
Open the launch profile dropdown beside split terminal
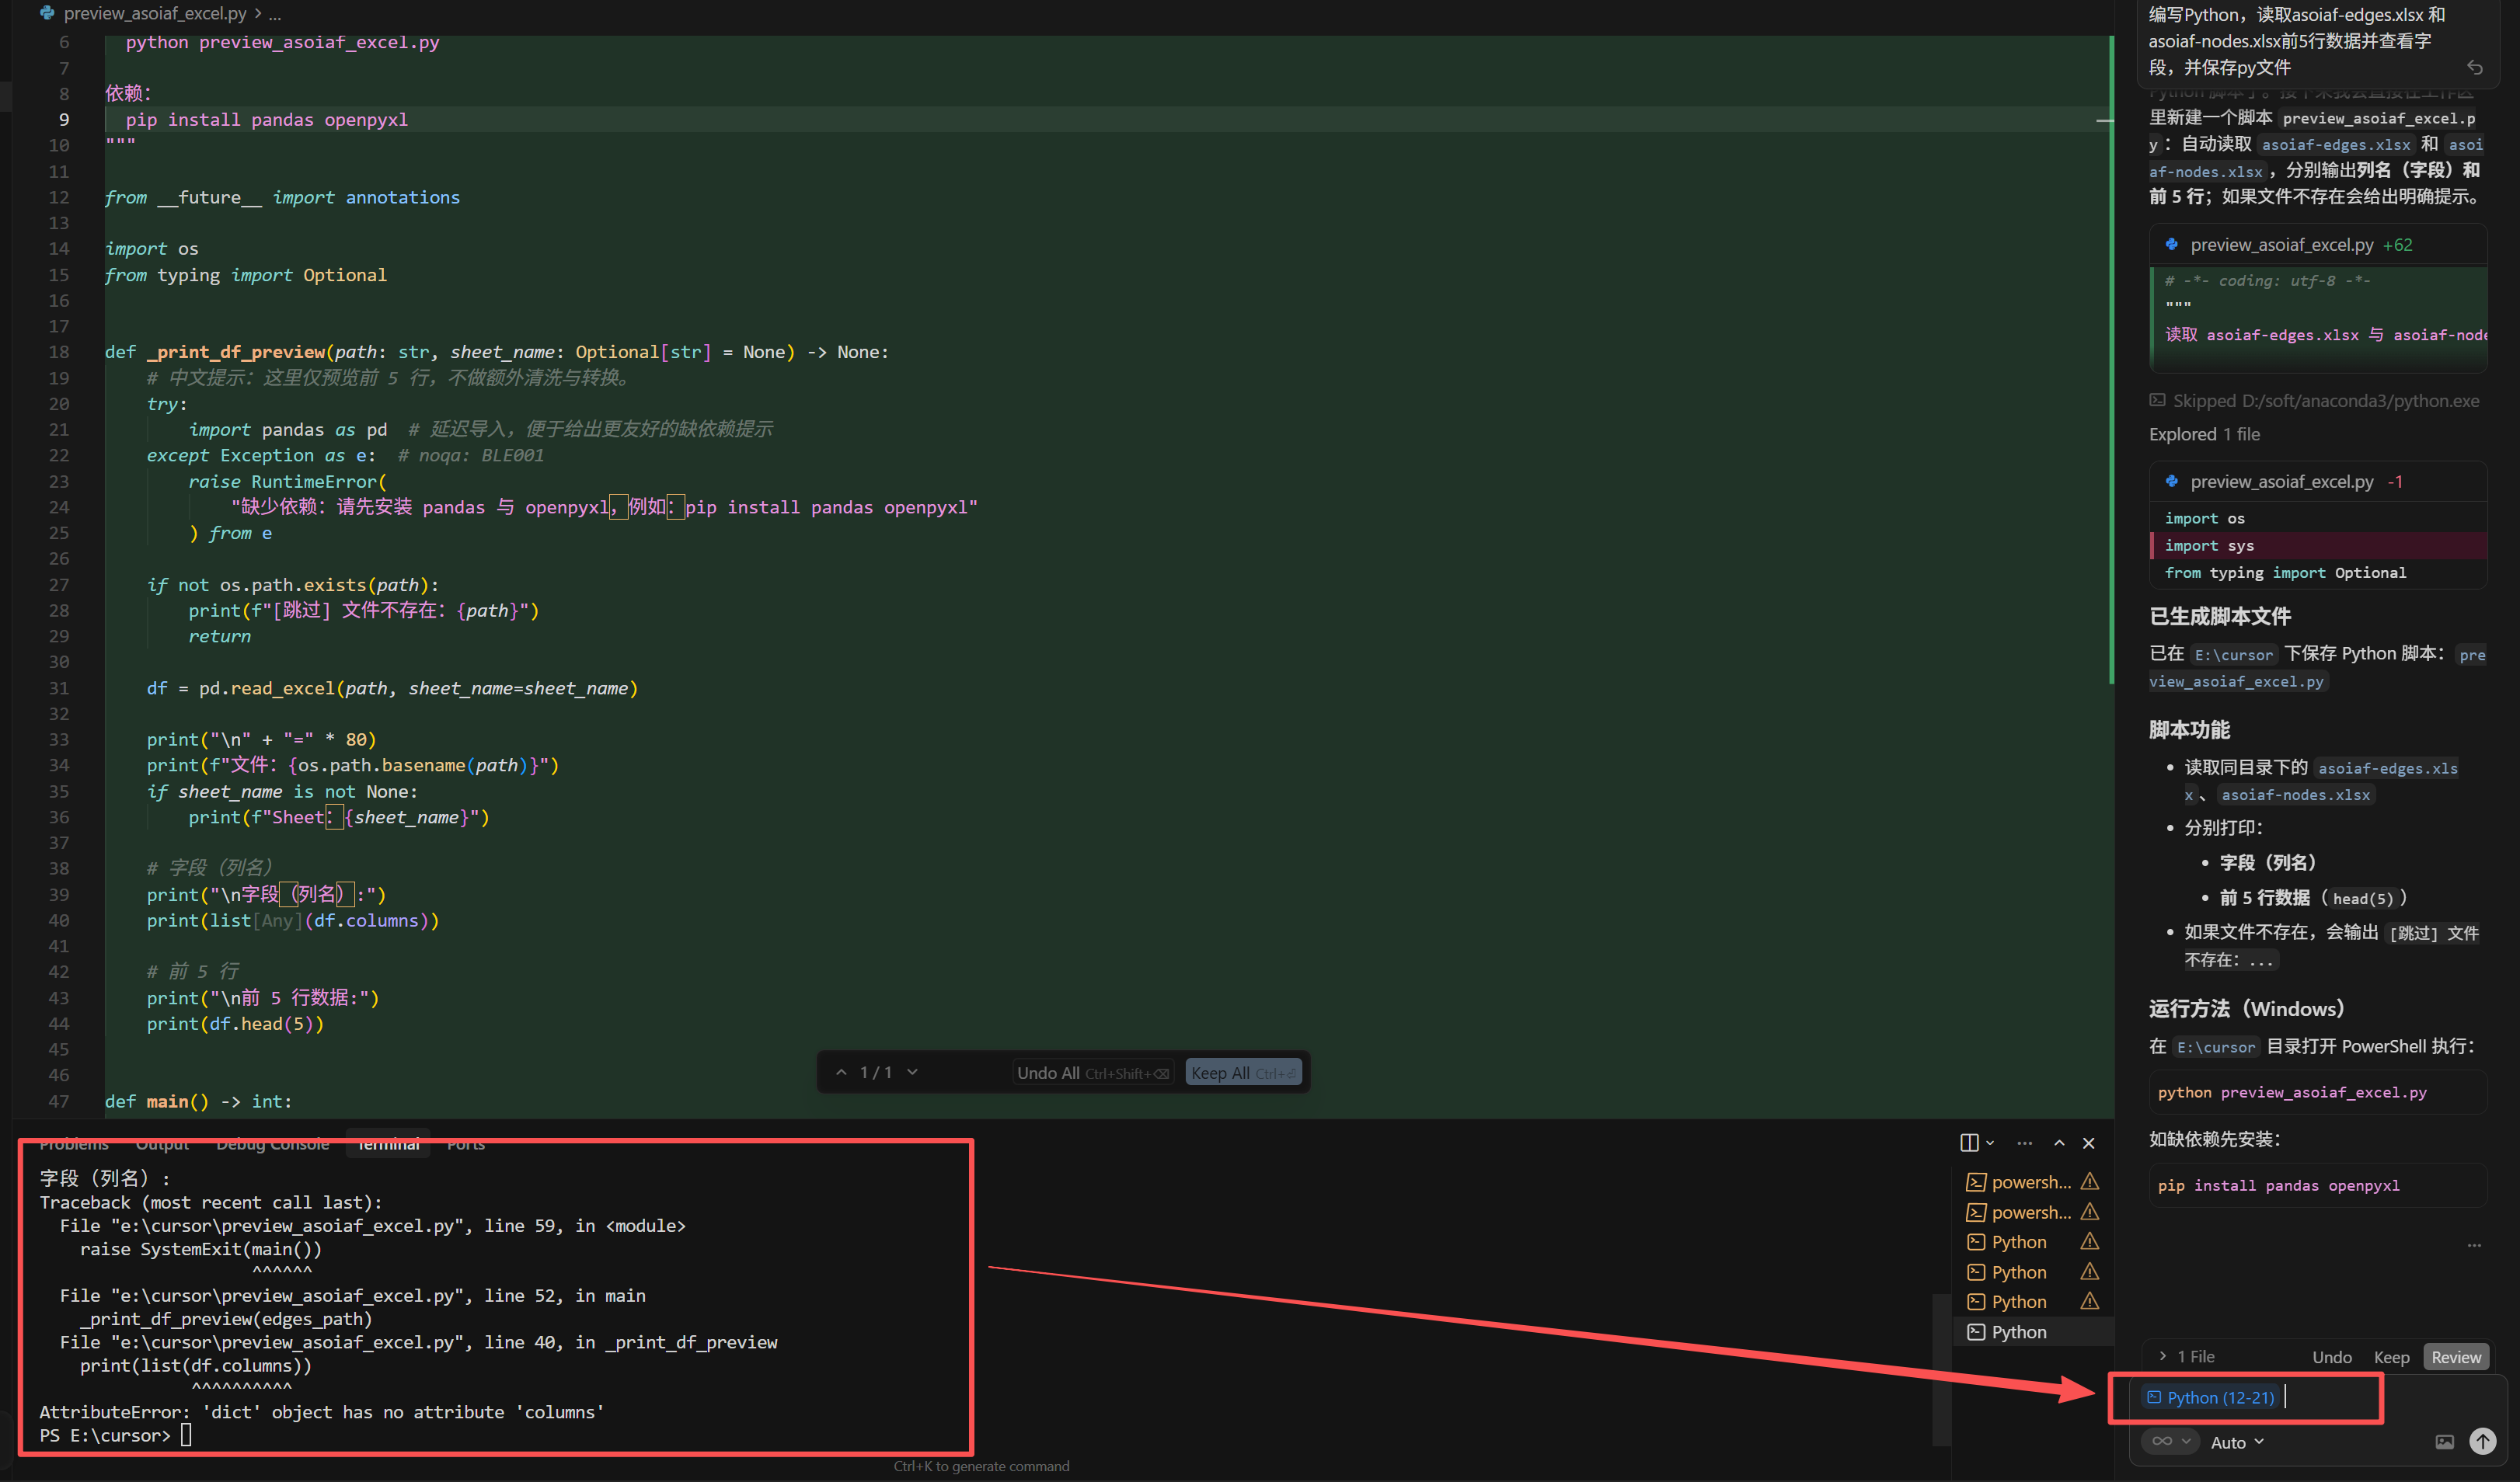pyautogui.click(x=1990, y=1143)
